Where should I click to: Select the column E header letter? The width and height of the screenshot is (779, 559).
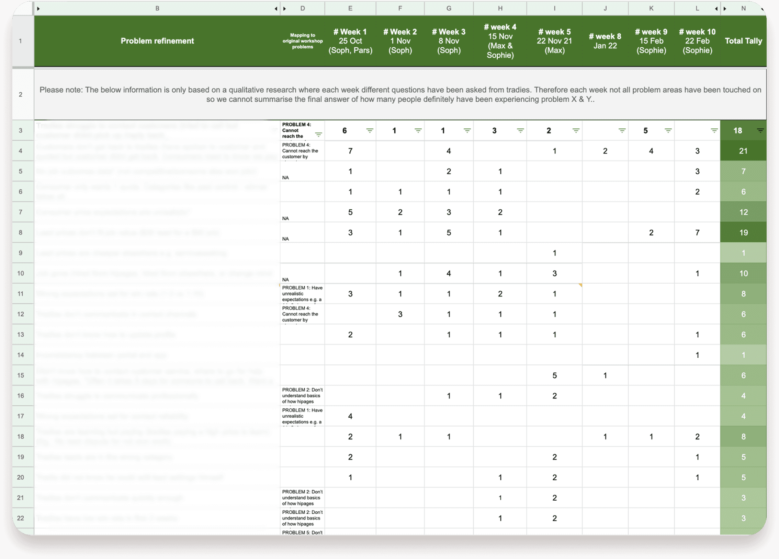click(x=350, y=8)
